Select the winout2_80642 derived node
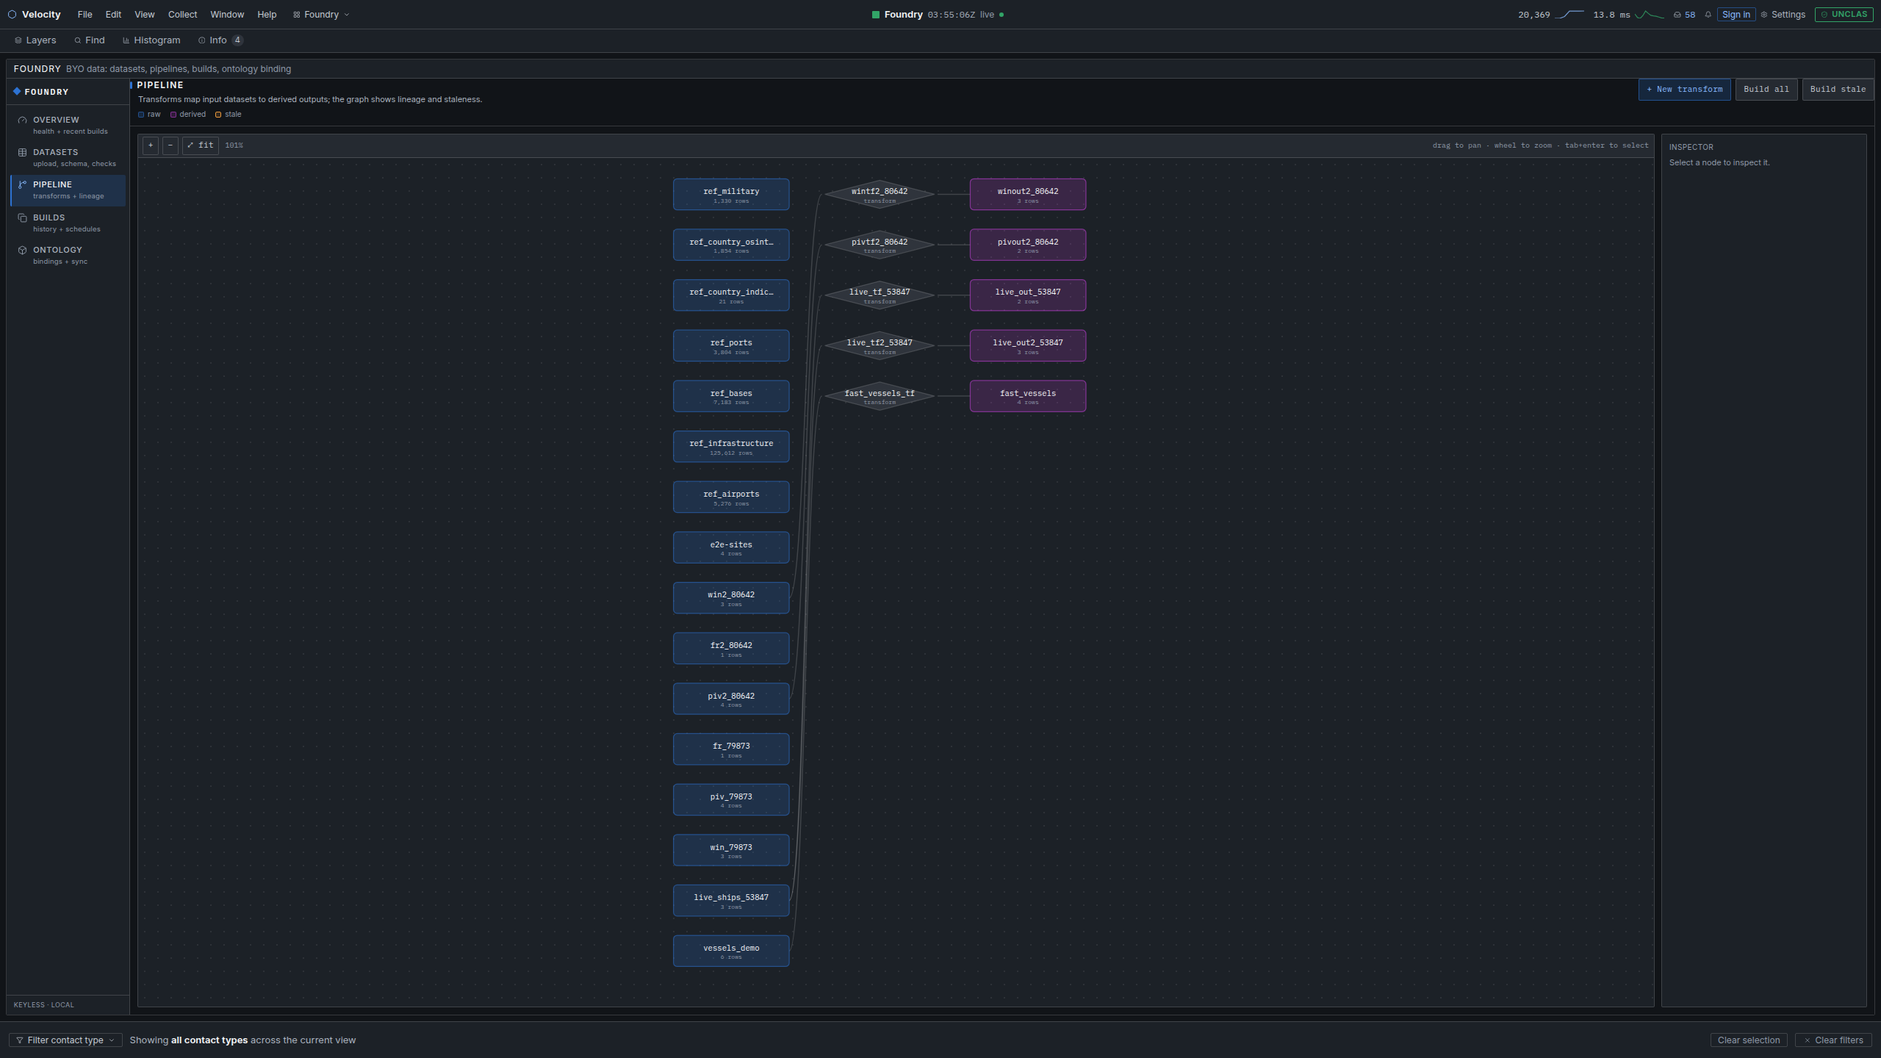Screen dimensions: 1881x1058 pyautogui.click(x=1028, y=195)
